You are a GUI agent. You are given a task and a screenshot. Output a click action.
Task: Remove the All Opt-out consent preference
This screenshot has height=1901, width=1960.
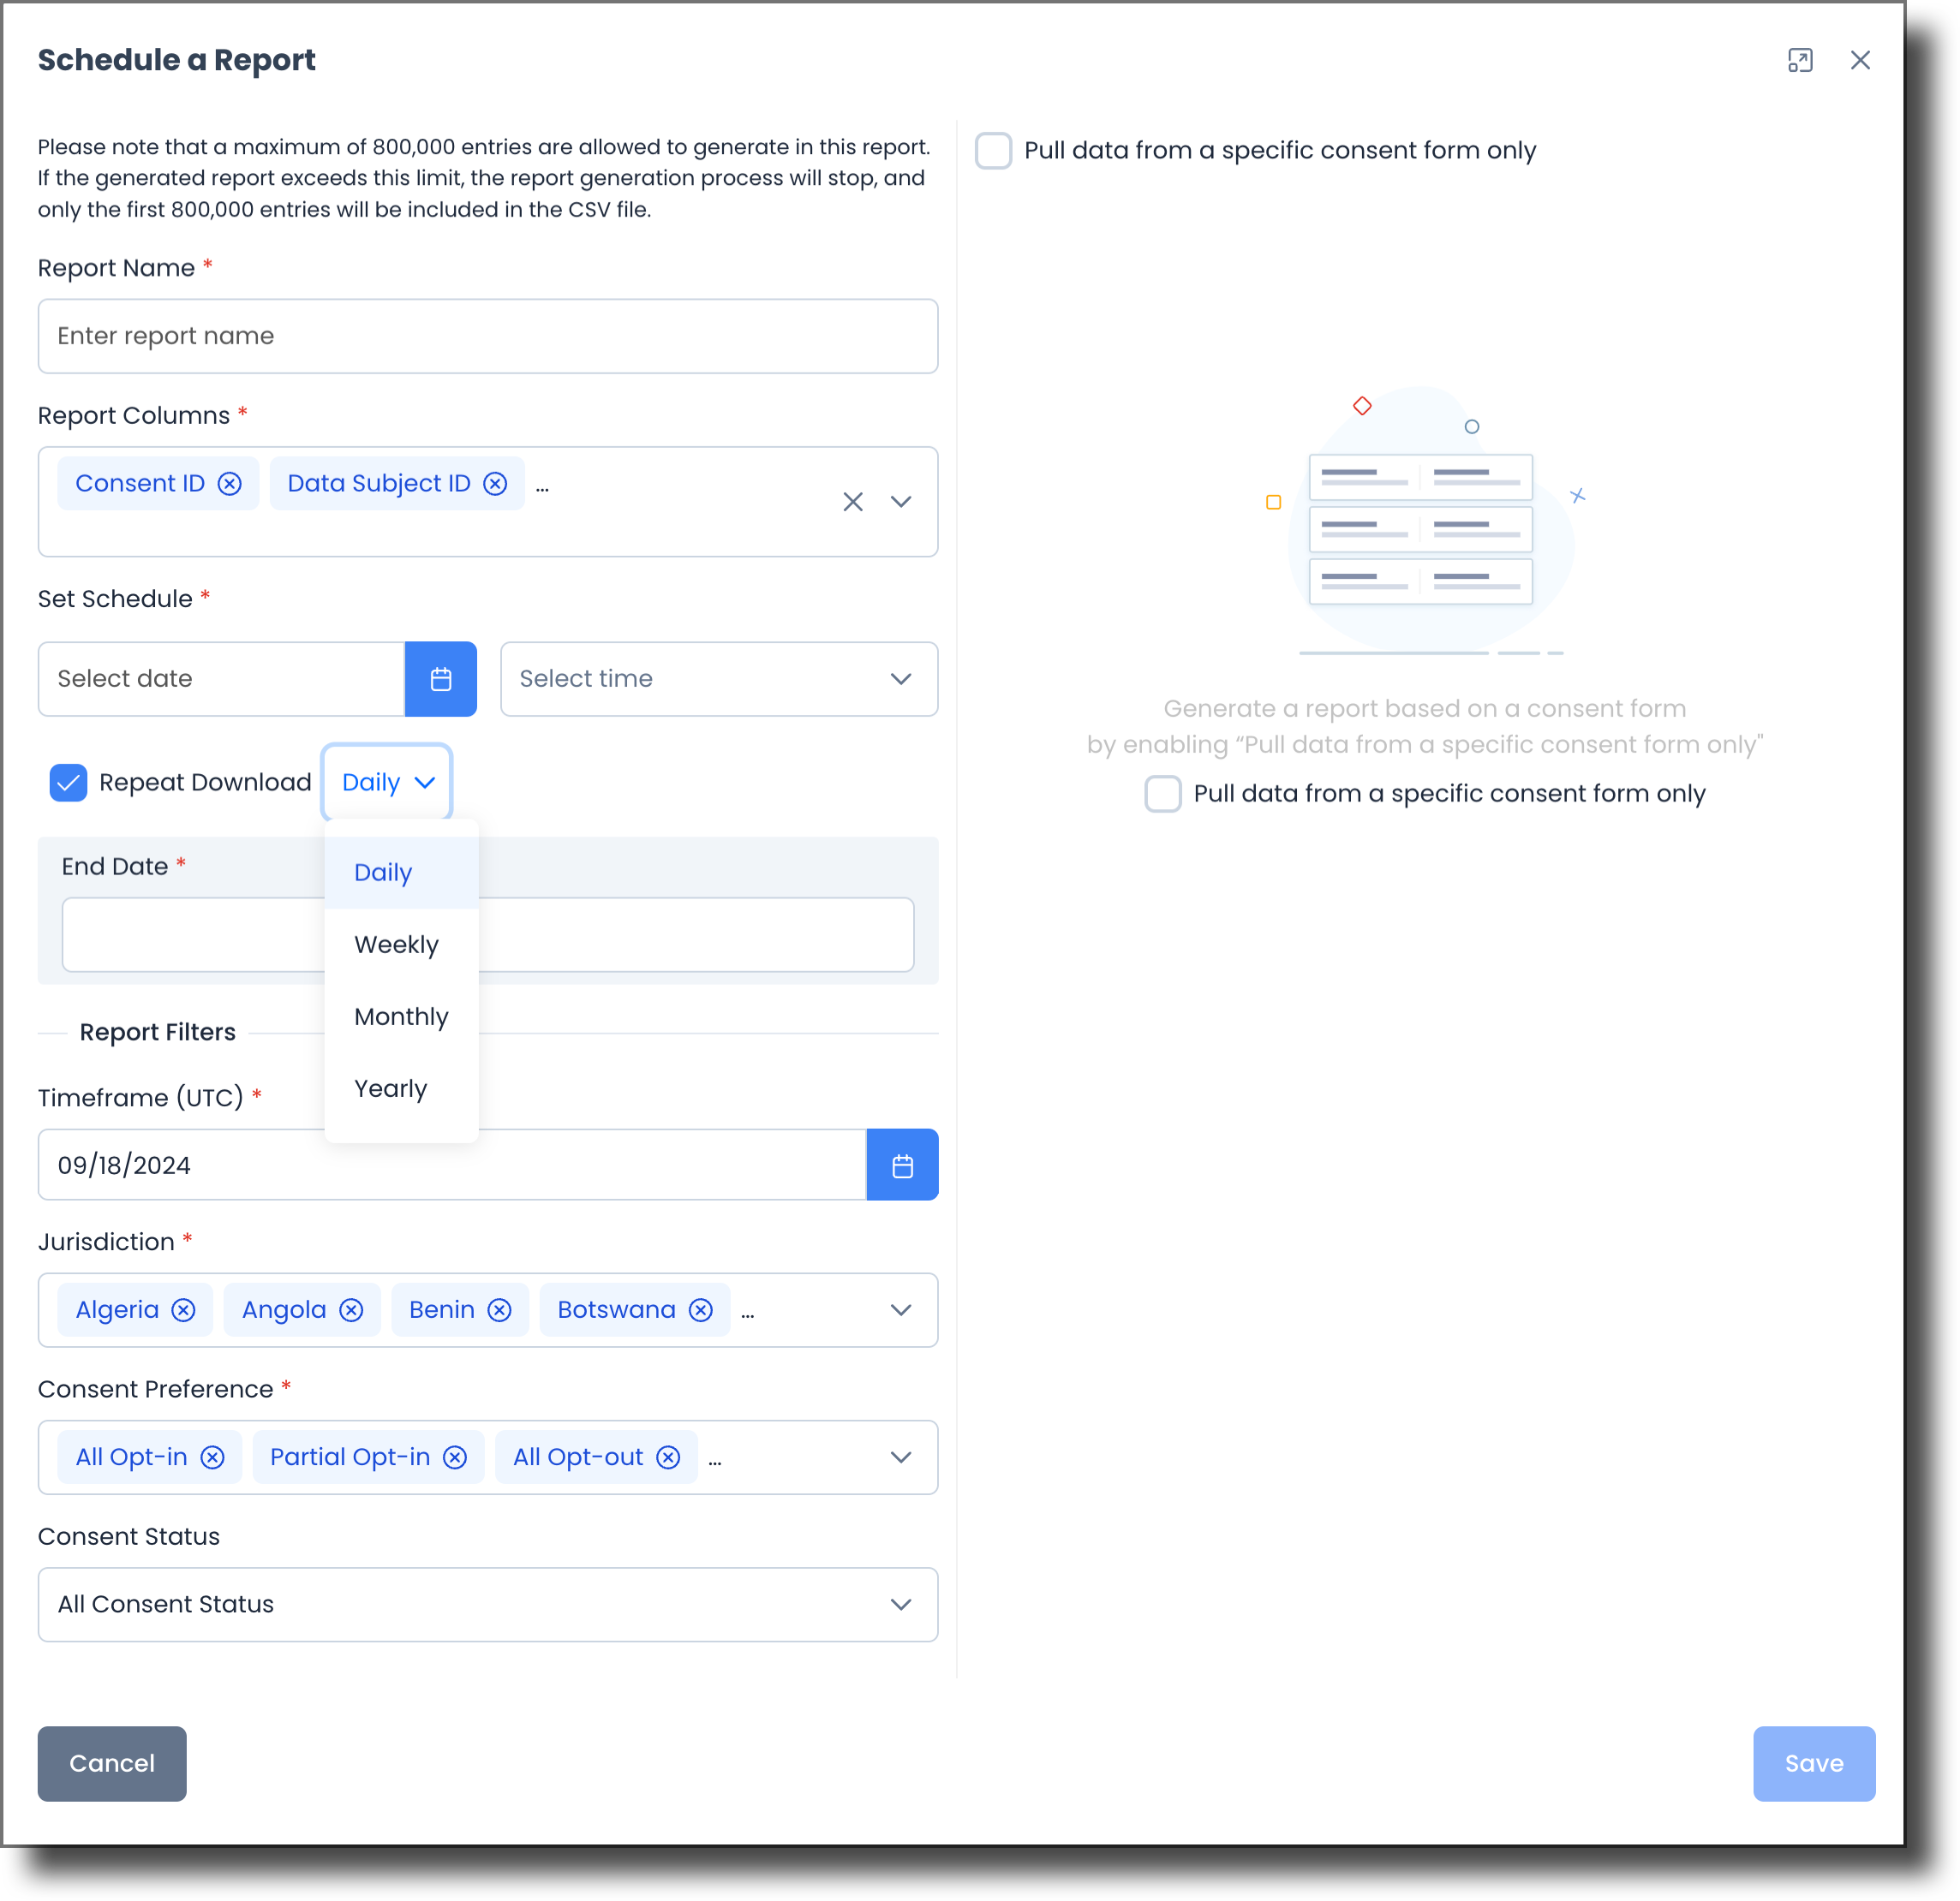[667, 1457]
